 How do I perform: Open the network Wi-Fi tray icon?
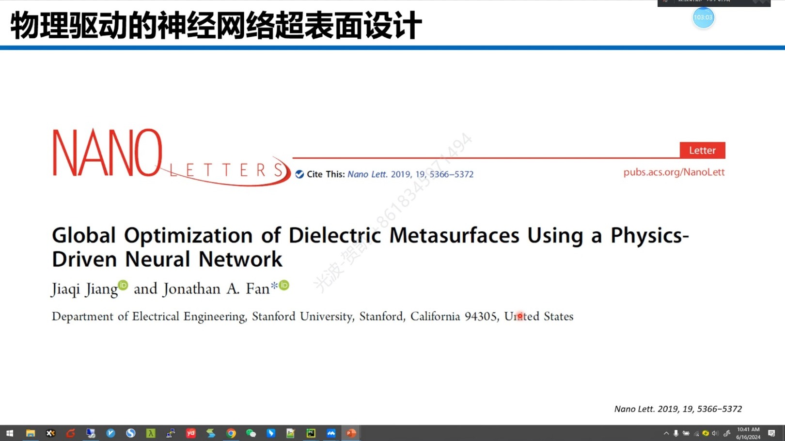(696, 433)
